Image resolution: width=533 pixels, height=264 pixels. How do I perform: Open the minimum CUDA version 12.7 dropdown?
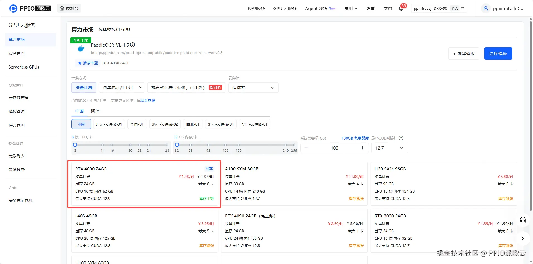click(x=389, y=148)
